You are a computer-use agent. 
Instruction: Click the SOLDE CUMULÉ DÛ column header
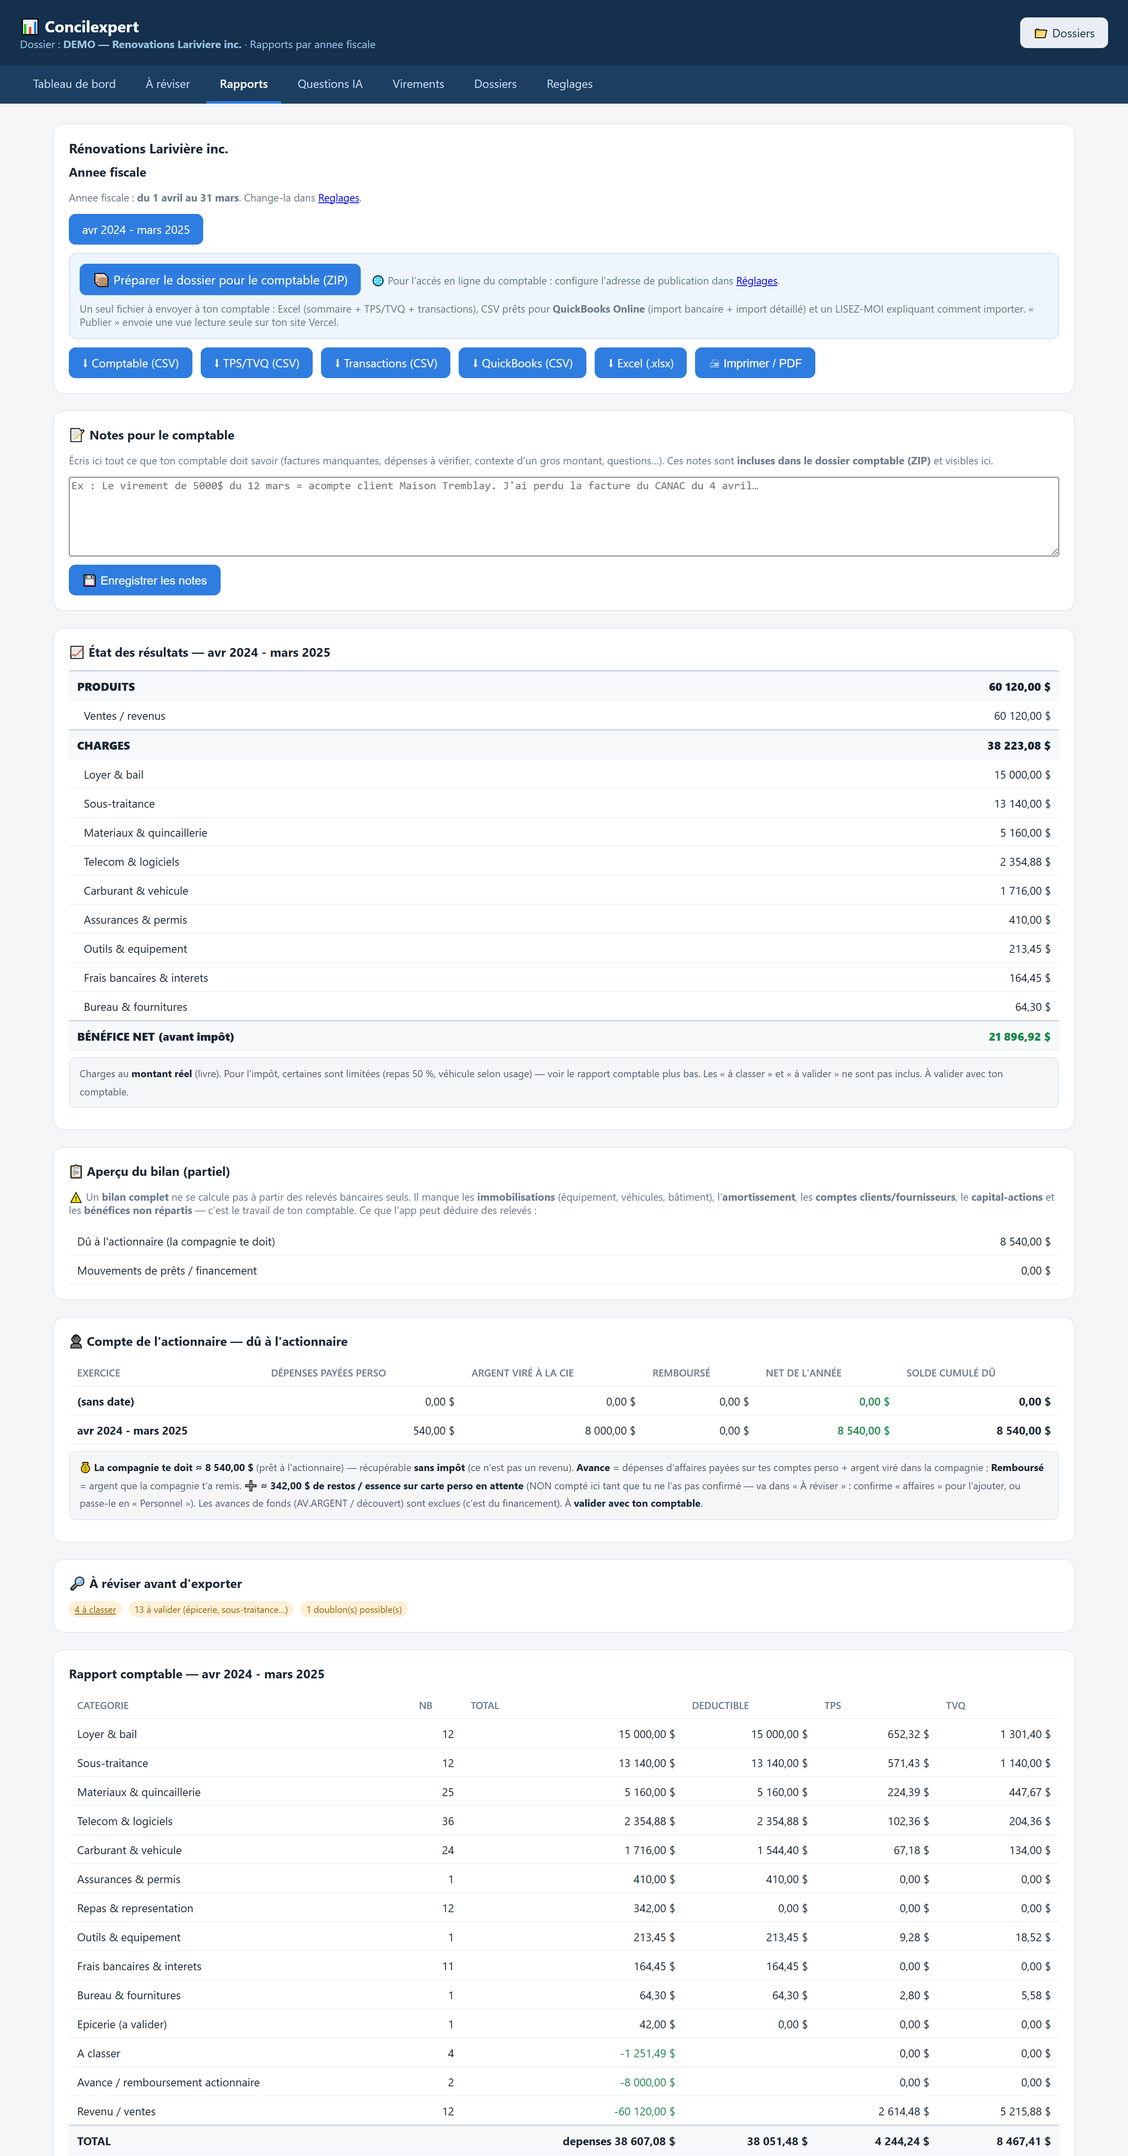[x=951, y=1374]
